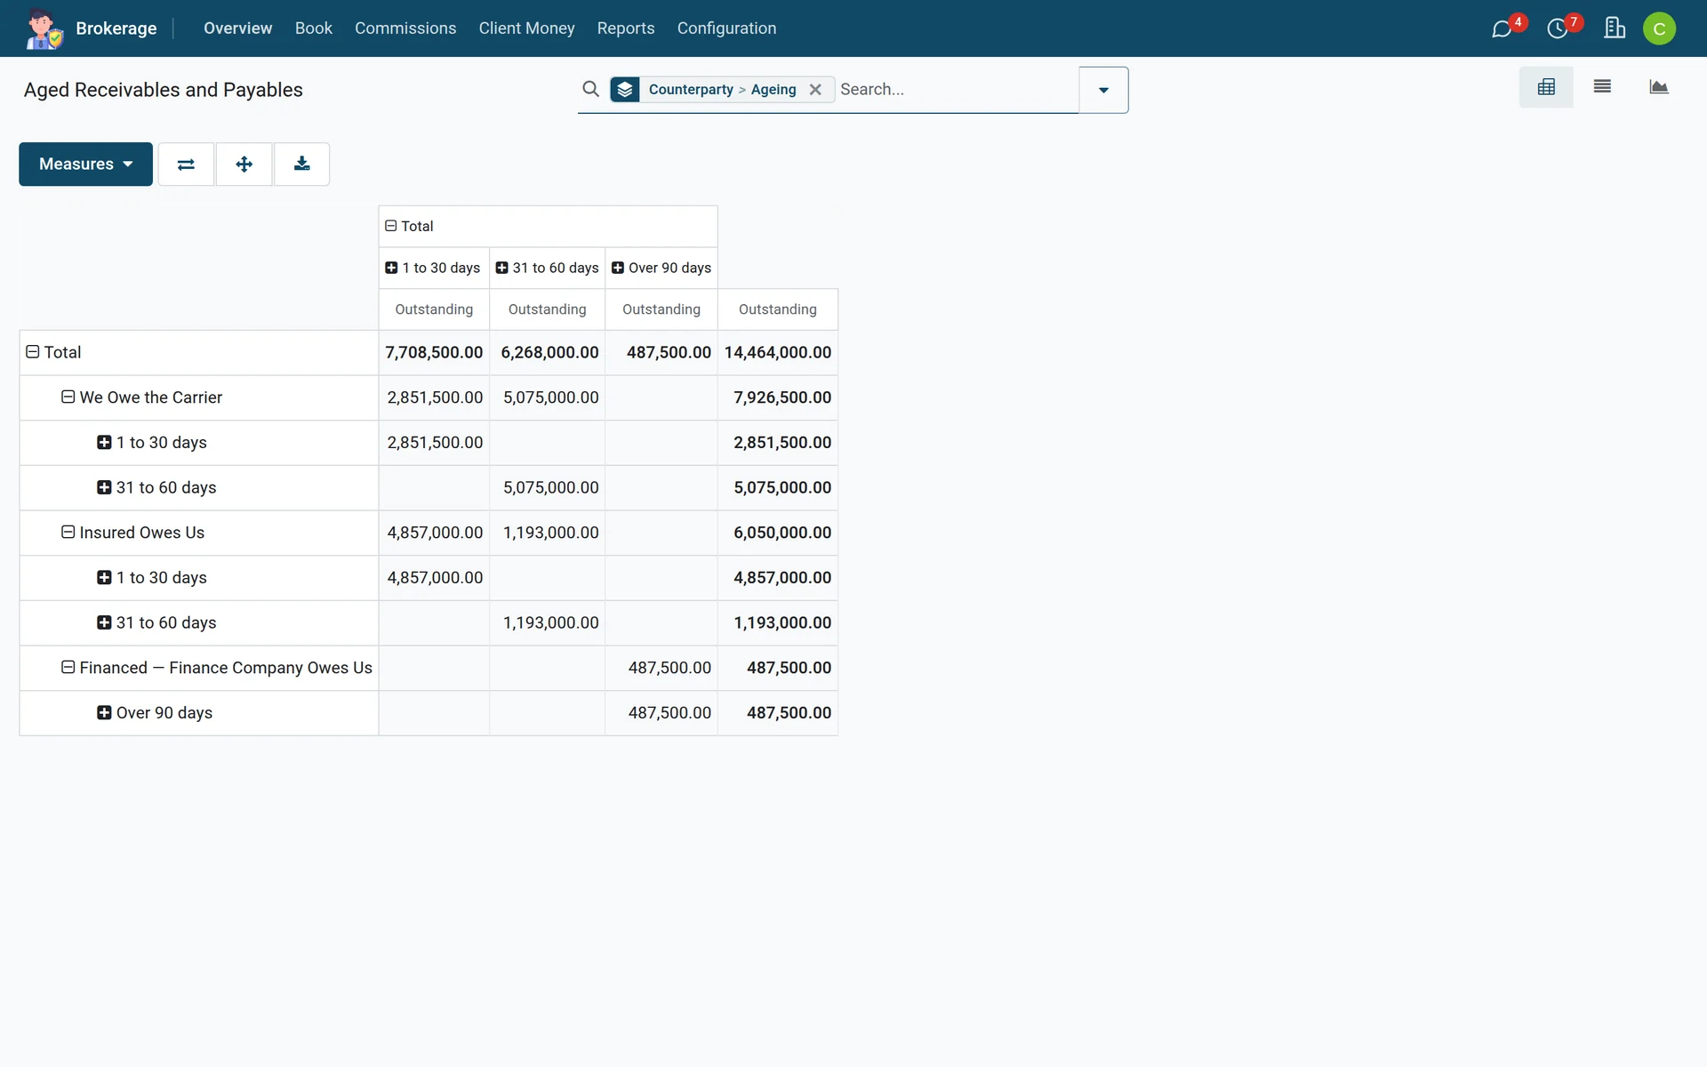This screenshot has height=1067, width=1707.
Task: Open the activities clock icon
Action: tap(1558, 28)
